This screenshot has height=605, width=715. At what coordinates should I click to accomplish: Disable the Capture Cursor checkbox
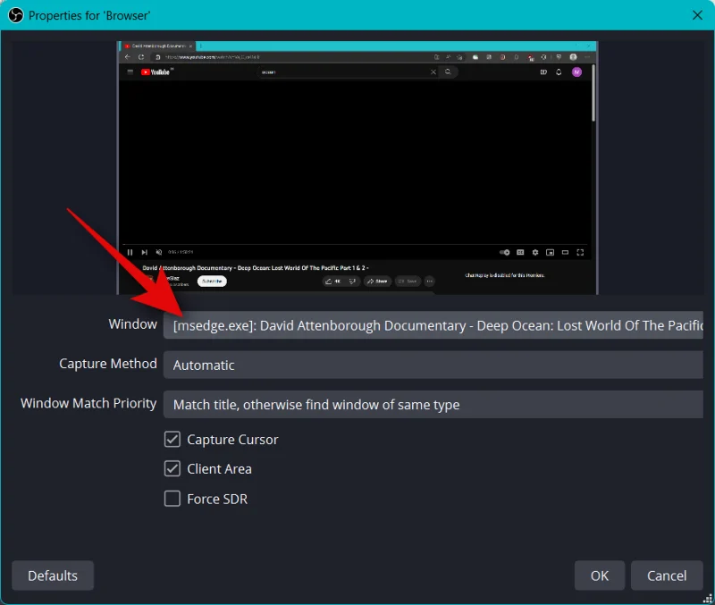coord(172,440)
